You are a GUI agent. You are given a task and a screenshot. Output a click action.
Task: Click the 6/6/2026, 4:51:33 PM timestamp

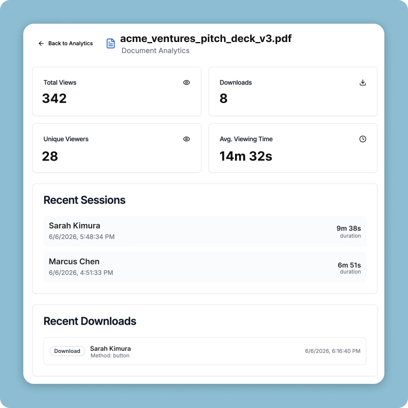[x=81, y=273]
